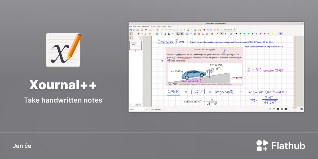Open the creativecommons.org license link
The image size is (318, 159).
pyautogui.click(x=264, y=46)
